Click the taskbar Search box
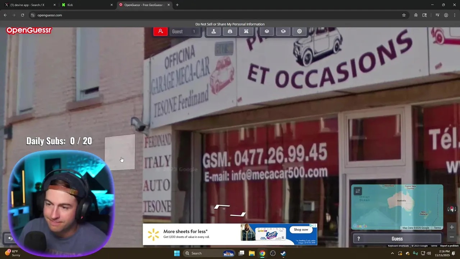Screen dimensions: 460x259 point(210,253)
